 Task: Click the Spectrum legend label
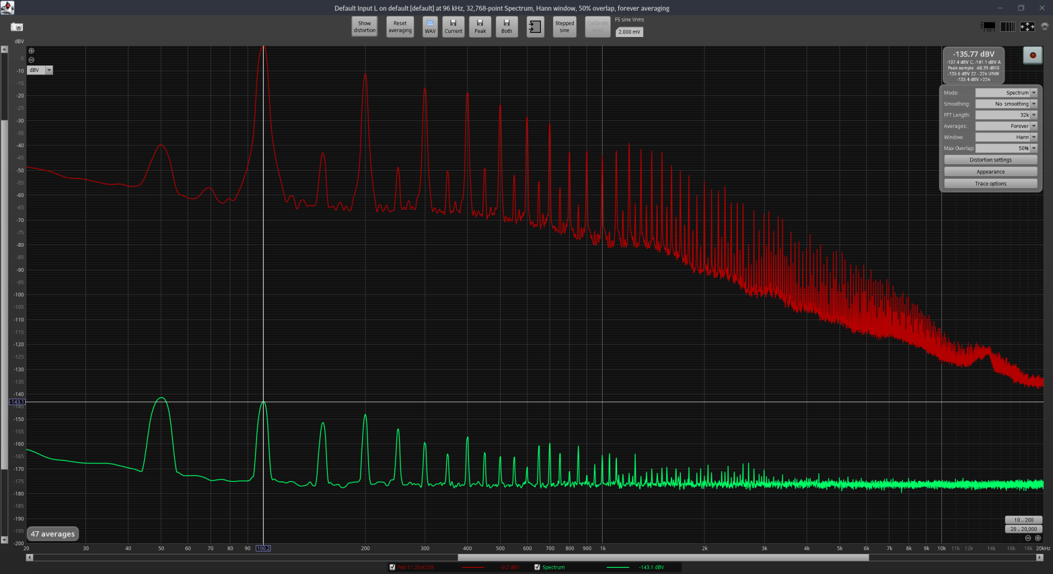(553, 567)
